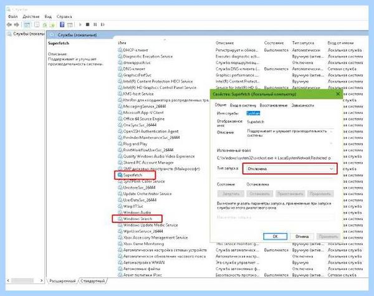Image resolution: width=374 pixels, height=296 pixels.
Task: Open the Справка menu
Action: pos(64,16)
